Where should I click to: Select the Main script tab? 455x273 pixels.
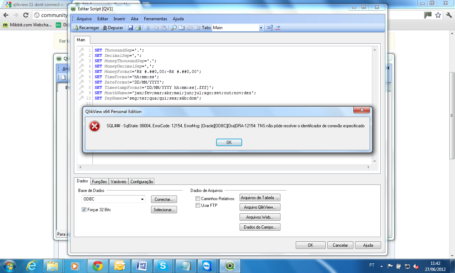(81, 40)
